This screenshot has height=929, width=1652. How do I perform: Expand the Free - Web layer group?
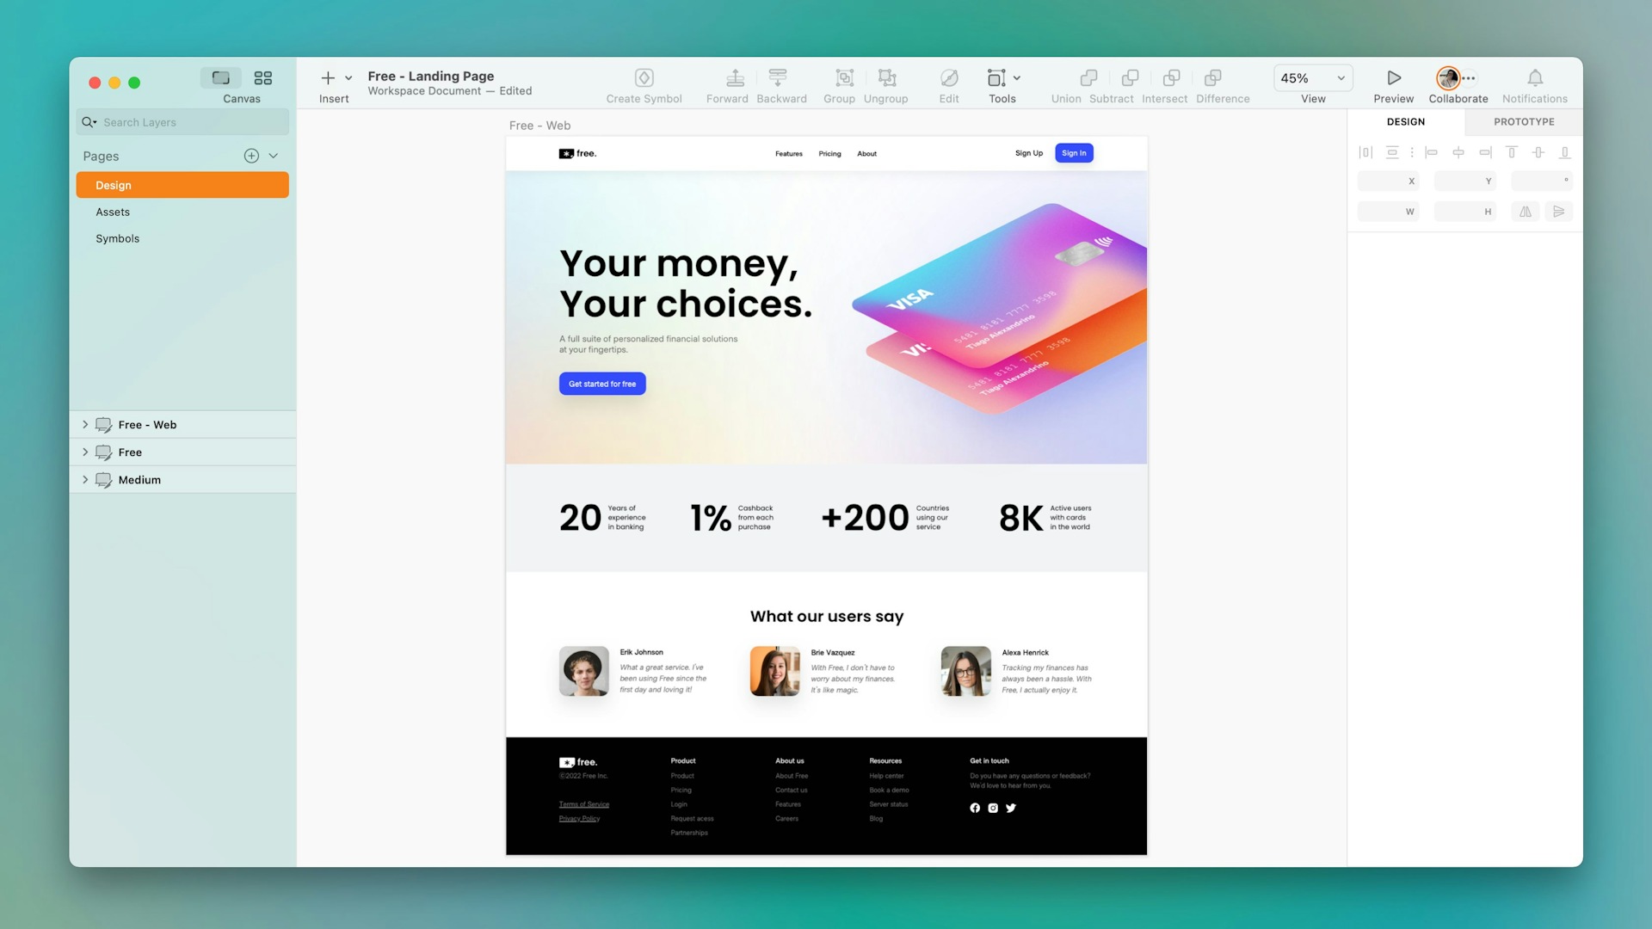click(85, 424)
